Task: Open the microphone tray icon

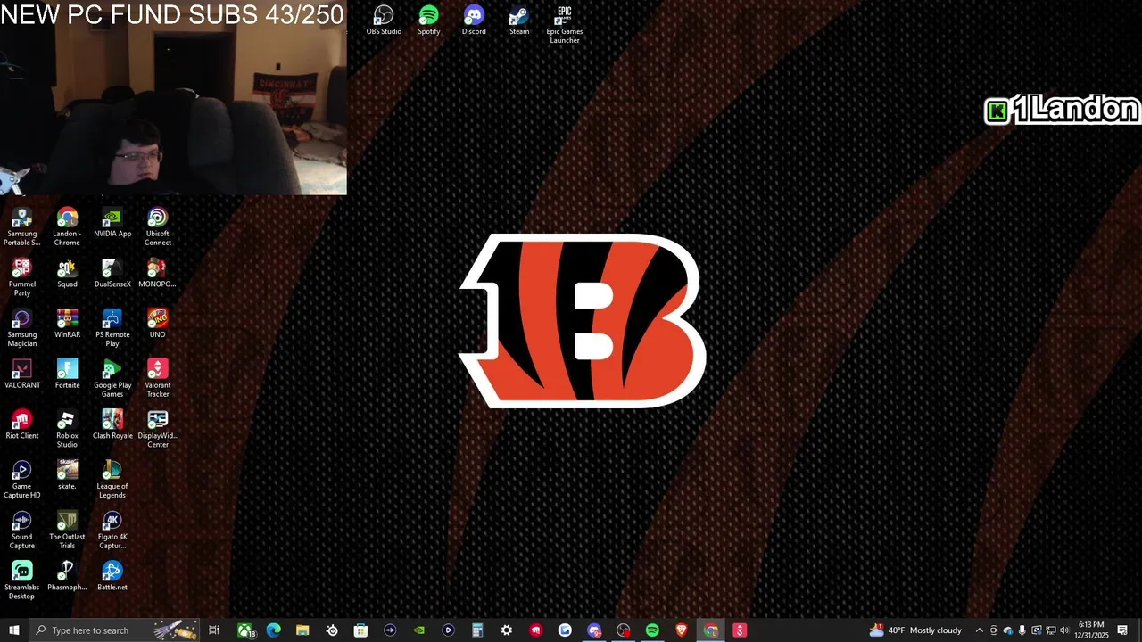Action: (x=1022, y=630)
